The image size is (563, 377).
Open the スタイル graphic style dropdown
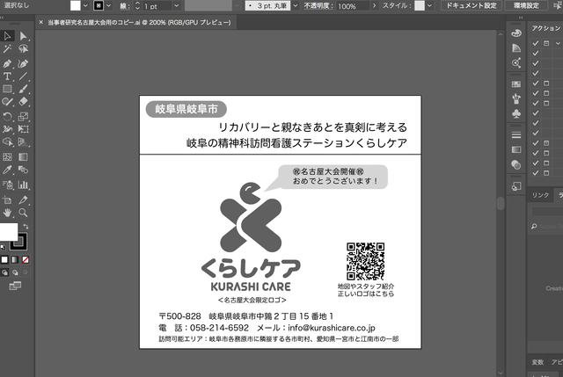pyautogui.click(x=429, y=6)
